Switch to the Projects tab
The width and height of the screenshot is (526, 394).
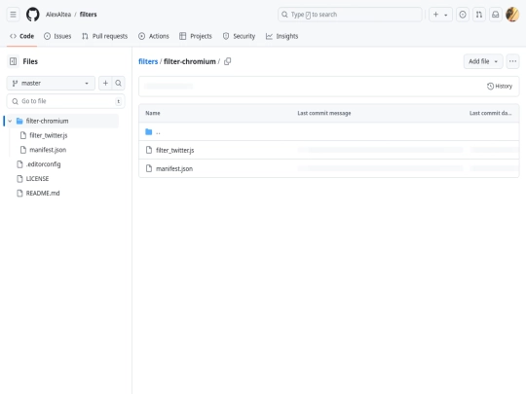coord(196,36)
